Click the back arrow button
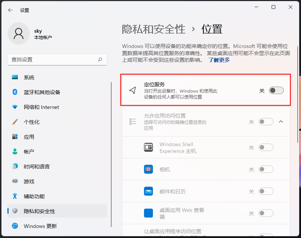301x238 pixels. [10, 10]
